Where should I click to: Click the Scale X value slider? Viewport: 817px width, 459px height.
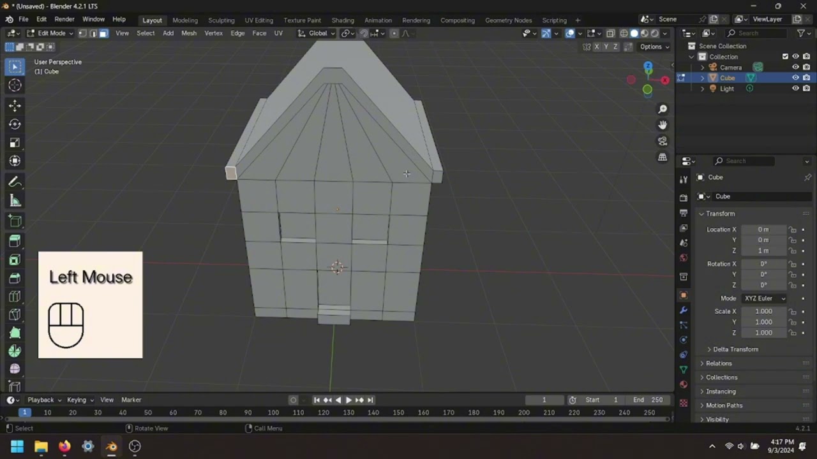[x=763, y=311]
